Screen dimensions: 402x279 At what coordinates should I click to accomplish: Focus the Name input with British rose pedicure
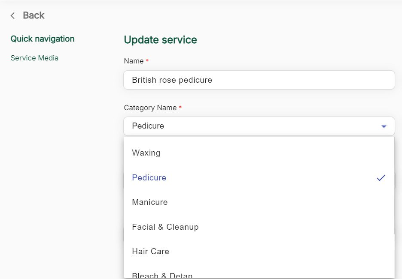coord(259,80)
